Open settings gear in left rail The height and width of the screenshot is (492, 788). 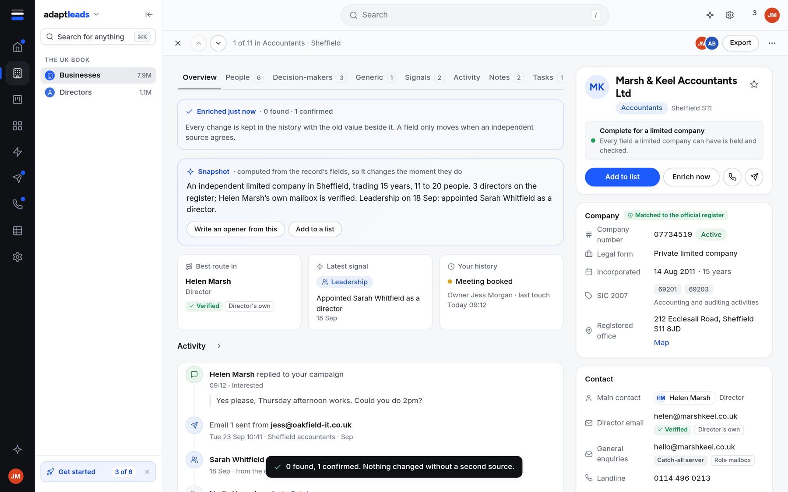tap(18, 257)
